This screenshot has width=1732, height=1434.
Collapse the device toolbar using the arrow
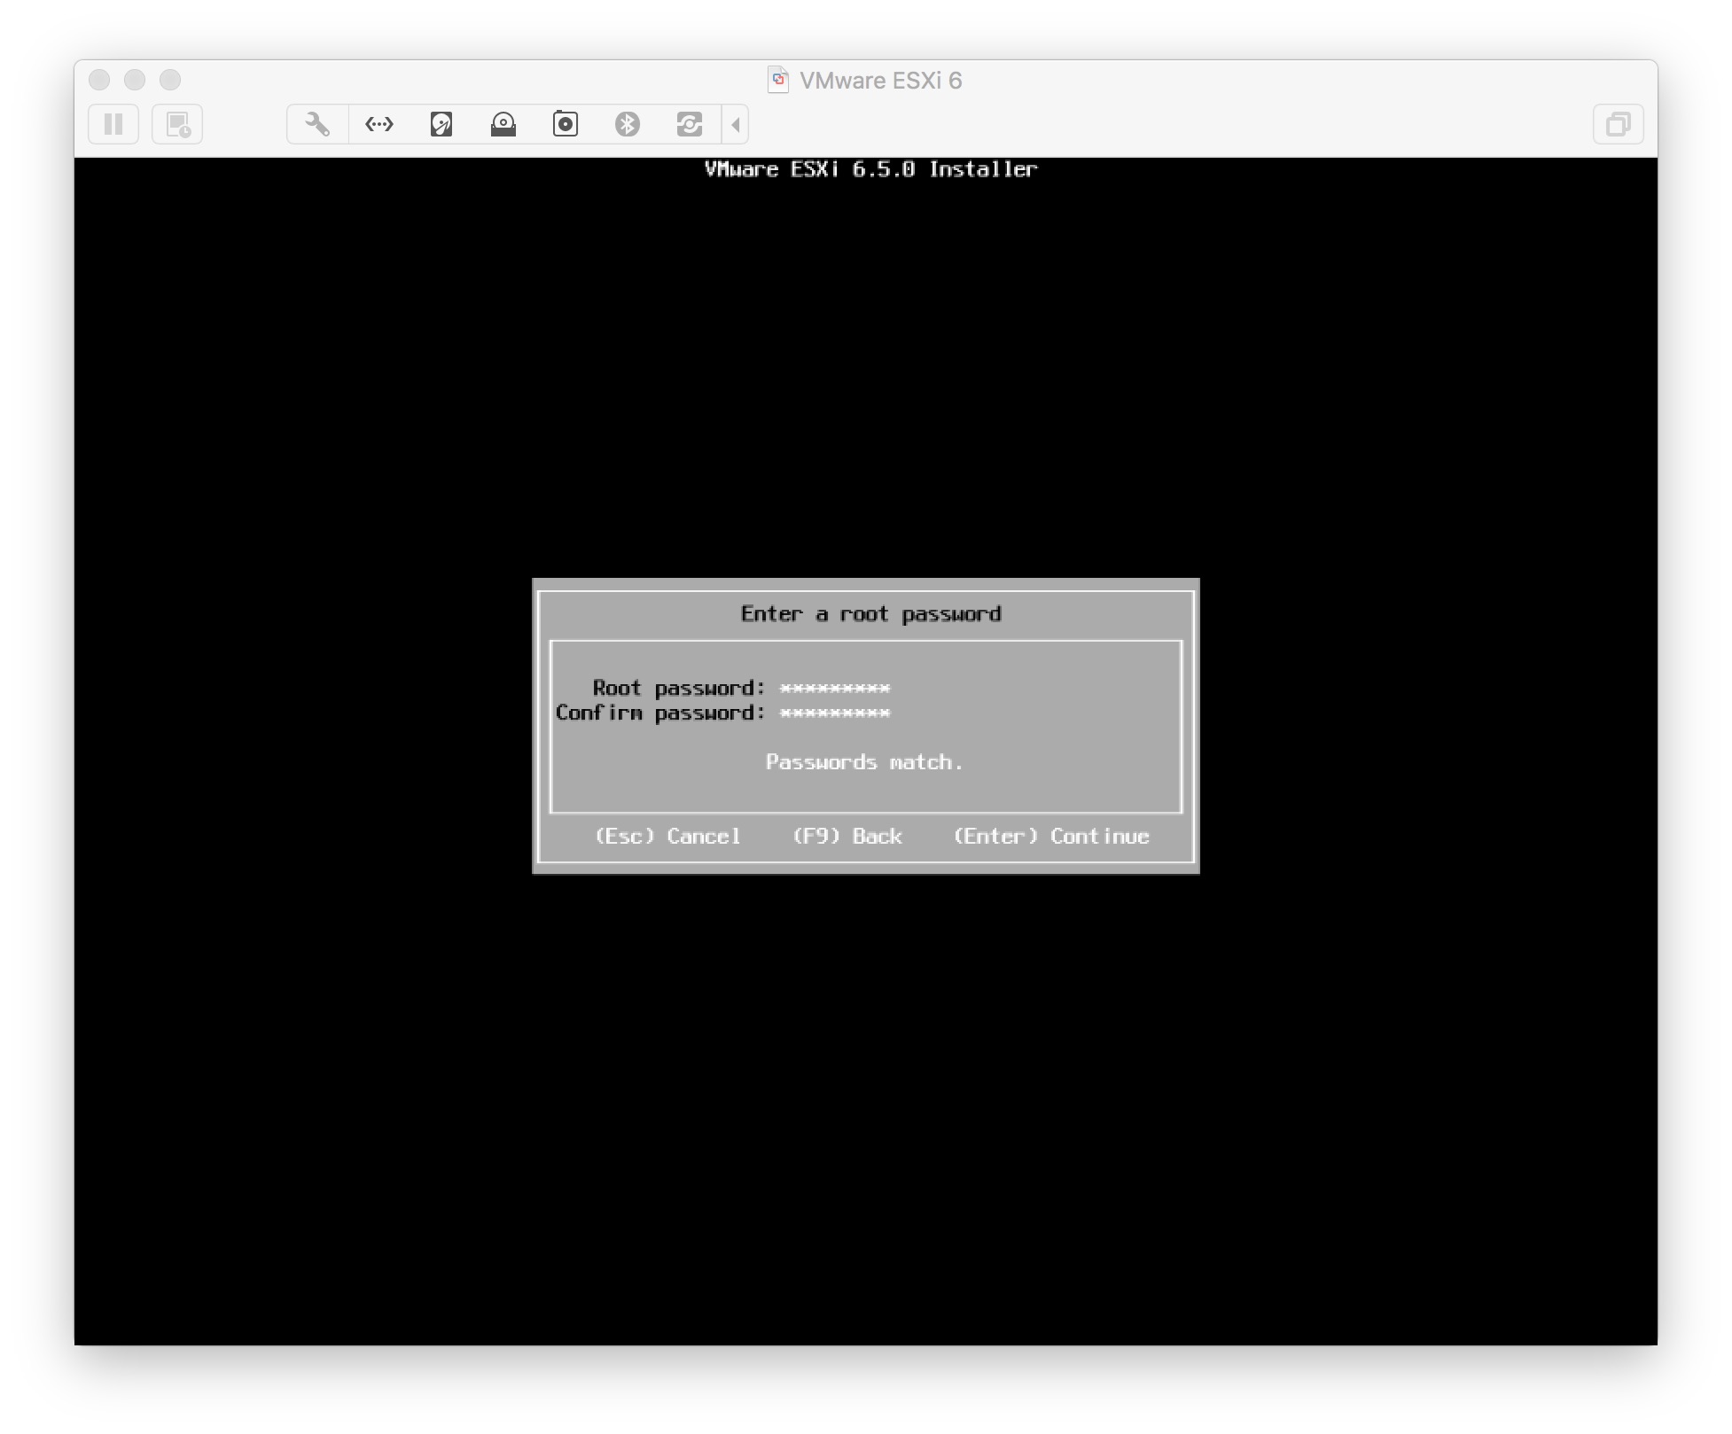(734, 124)
